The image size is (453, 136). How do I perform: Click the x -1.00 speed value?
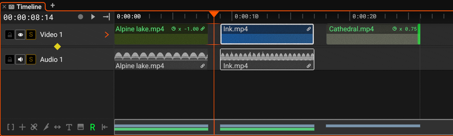pos(188,29)
